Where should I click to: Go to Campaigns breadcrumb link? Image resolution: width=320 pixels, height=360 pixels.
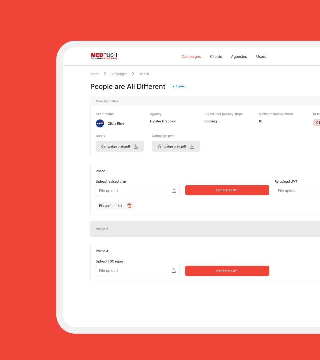(119, 74)
